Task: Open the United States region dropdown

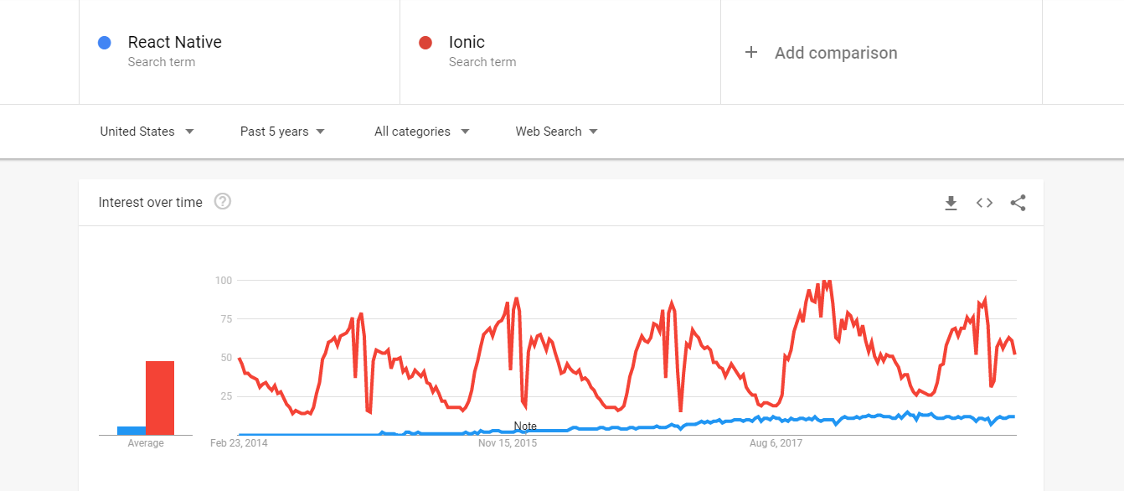Action: click(x=147, y=132)
